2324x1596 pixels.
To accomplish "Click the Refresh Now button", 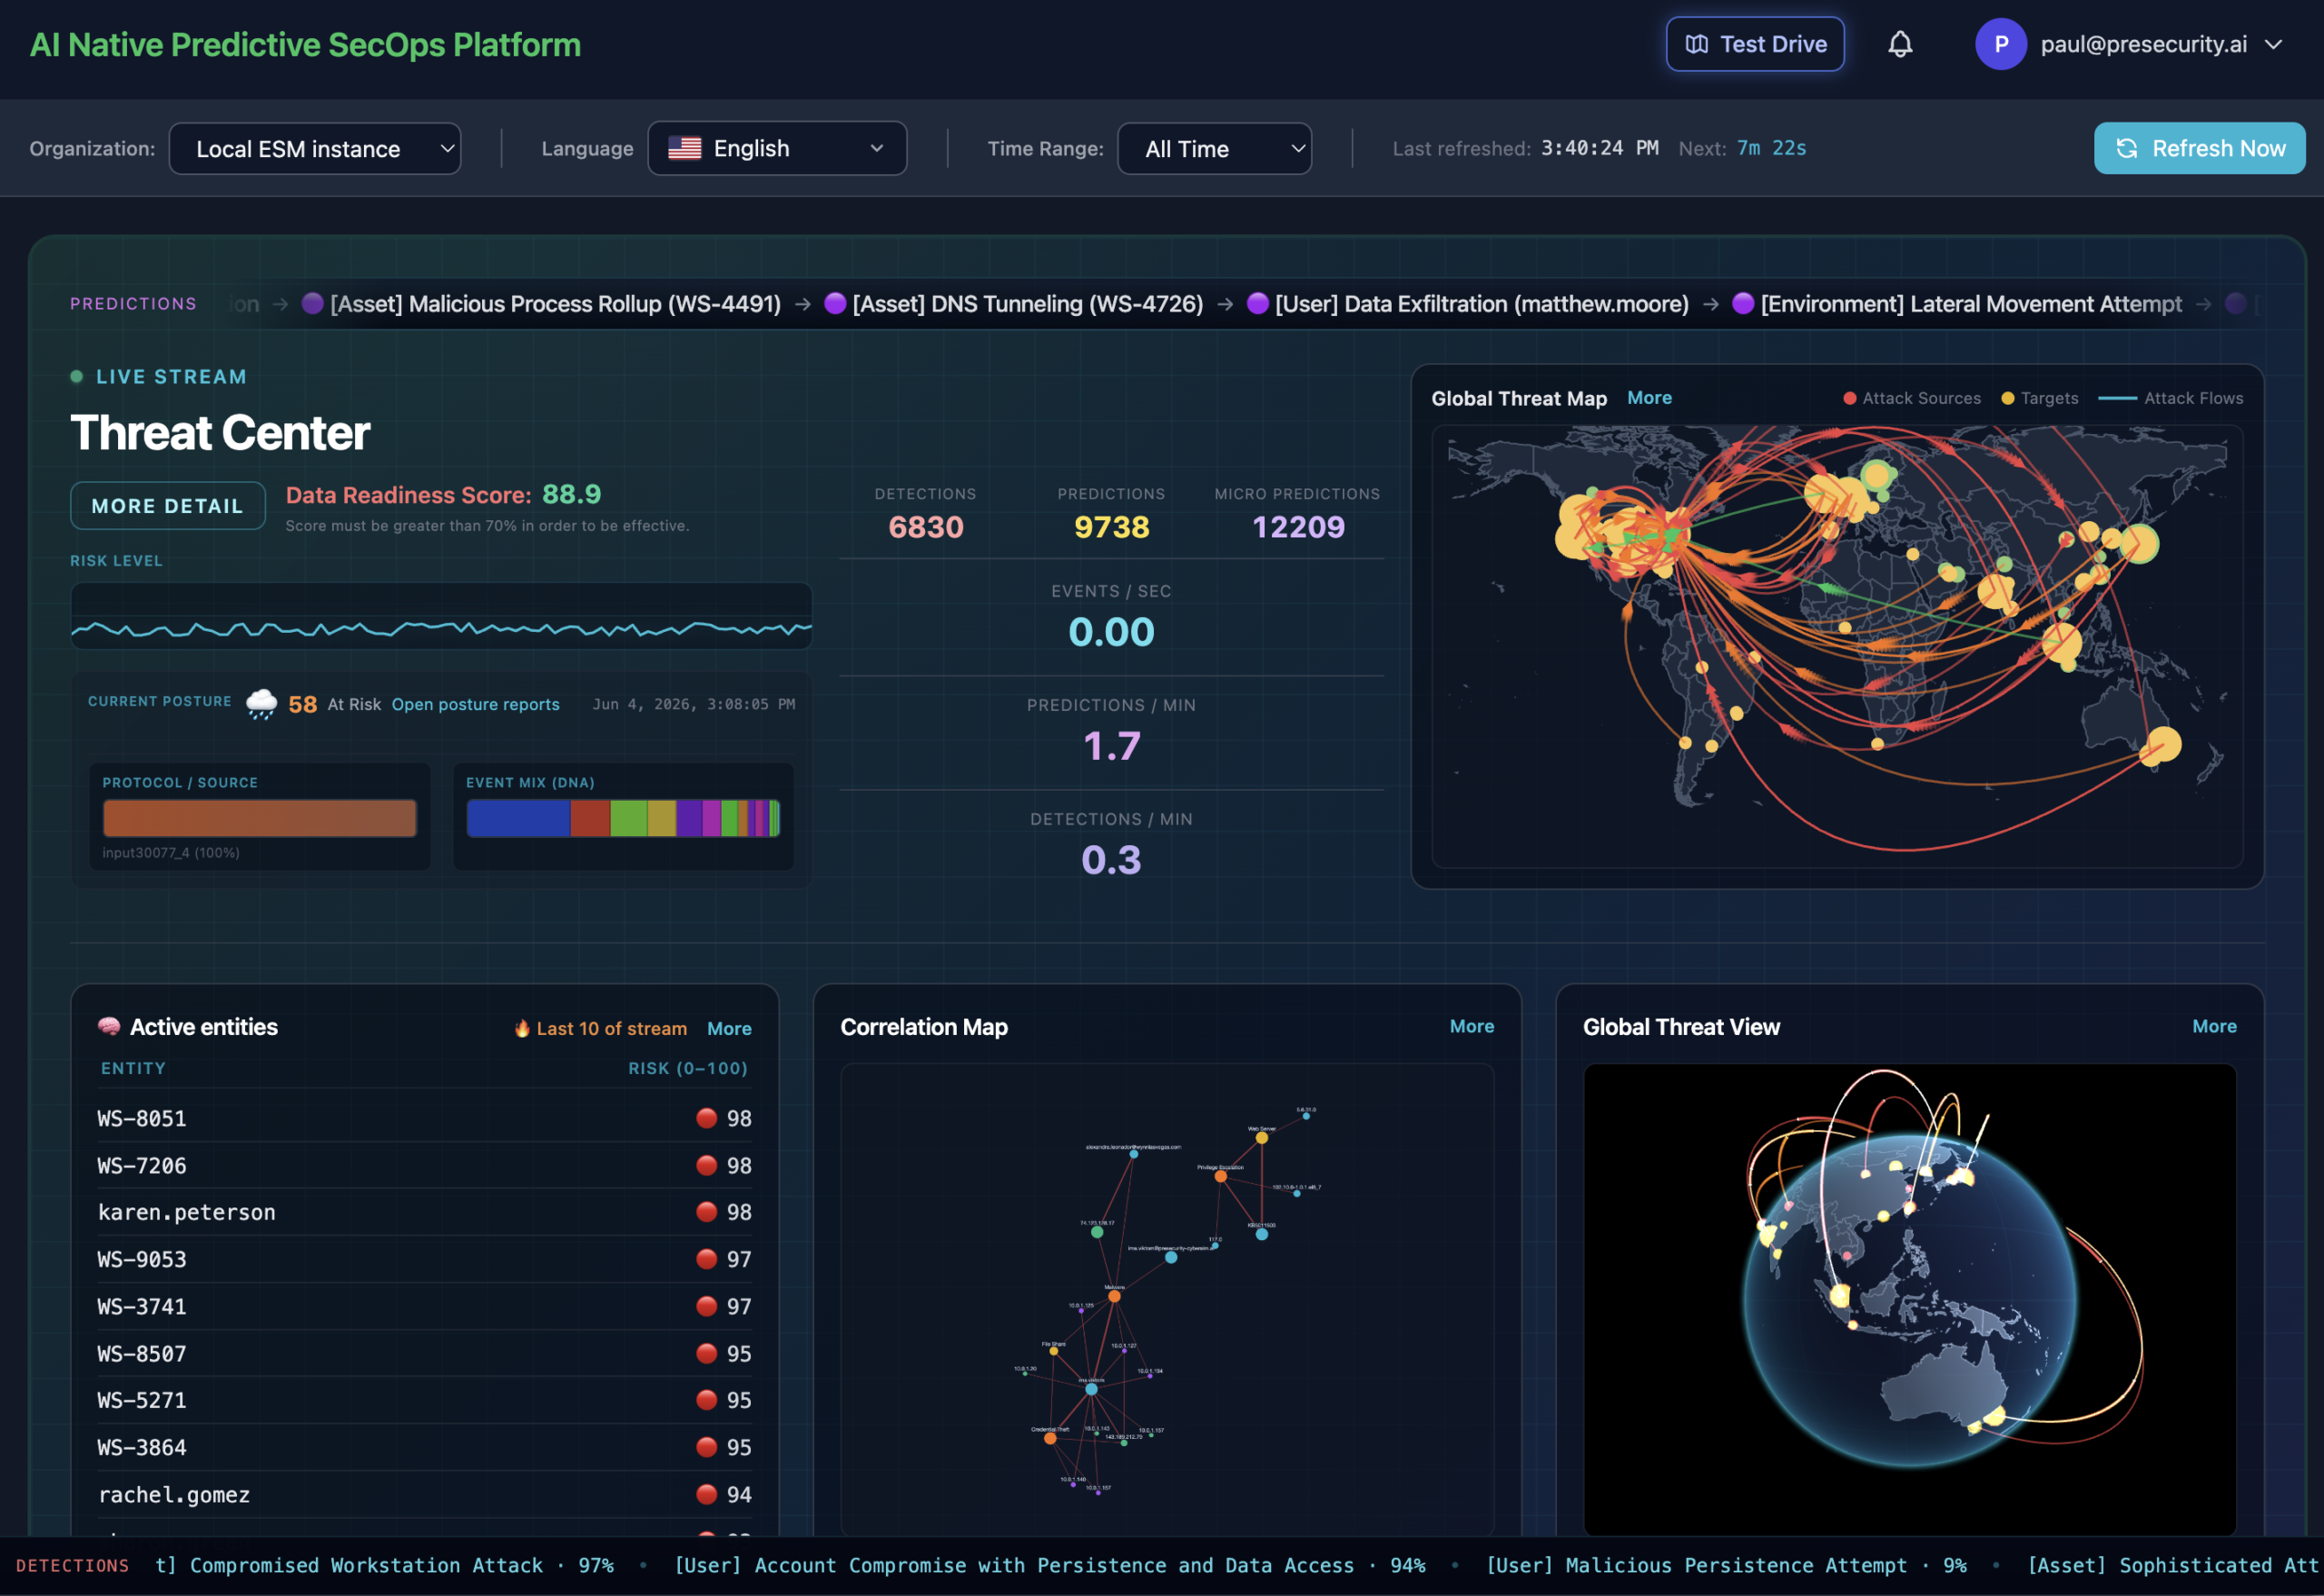I will [x=2199, y=148].
